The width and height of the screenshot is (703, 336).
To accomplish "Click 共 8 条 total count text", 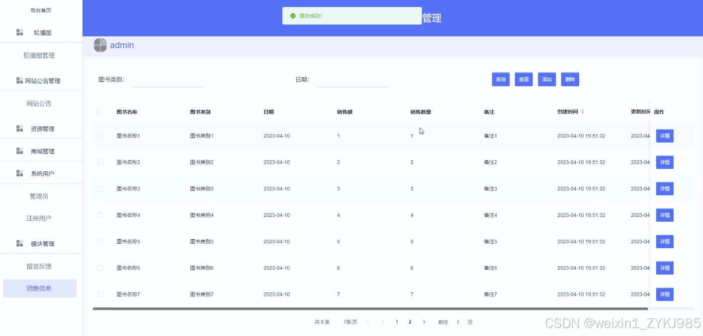I will 322,322.
